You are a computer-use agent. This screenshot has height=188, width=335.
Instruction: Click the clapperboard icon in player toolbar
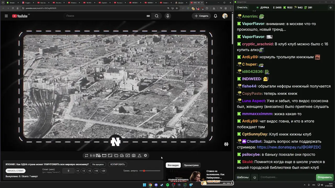(x=104, y=156)
